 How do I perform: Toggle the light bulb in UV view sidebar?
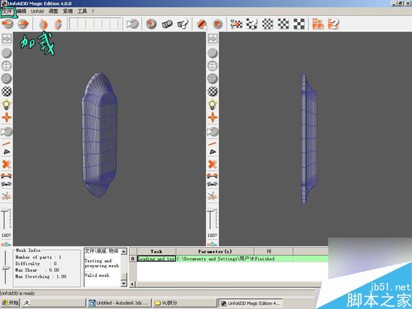213,104
